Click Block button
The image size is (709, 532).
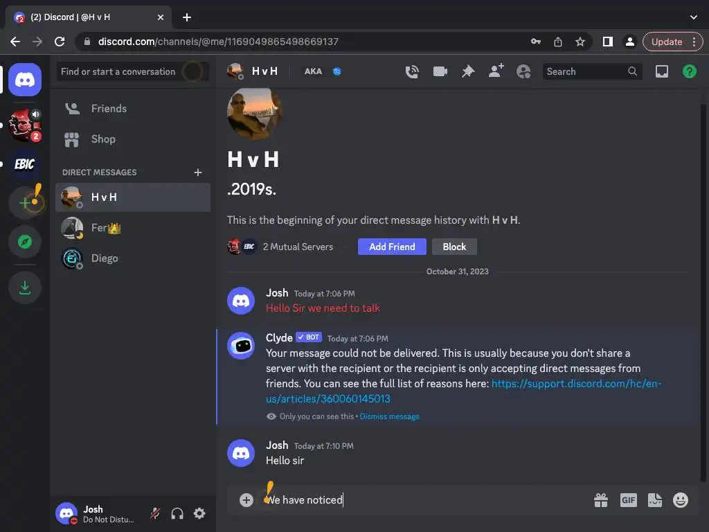point(454,247)
